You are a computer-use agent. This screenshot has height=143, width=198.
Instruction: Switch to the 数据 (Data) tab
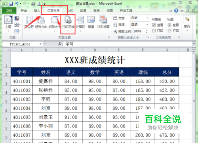pyautogui.click(x=83, y=11)
